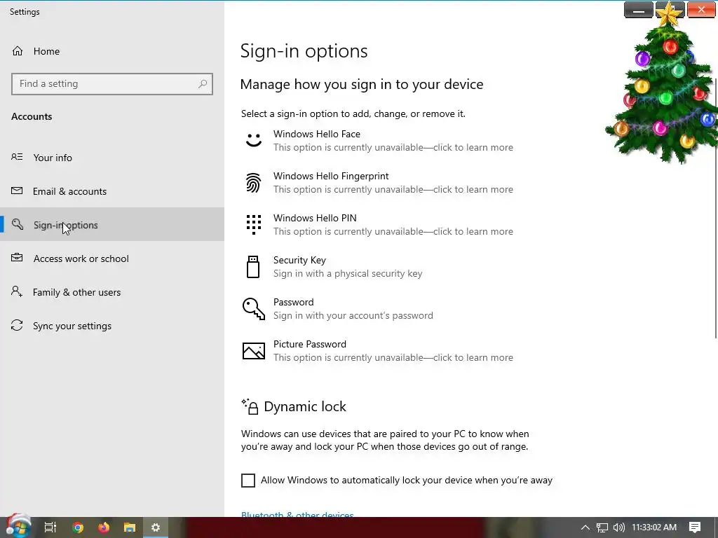This screenshot has height=538, width=718.
Task: Click the vertical scrollbar of Settings page
Action: click(x=715, y=208)
